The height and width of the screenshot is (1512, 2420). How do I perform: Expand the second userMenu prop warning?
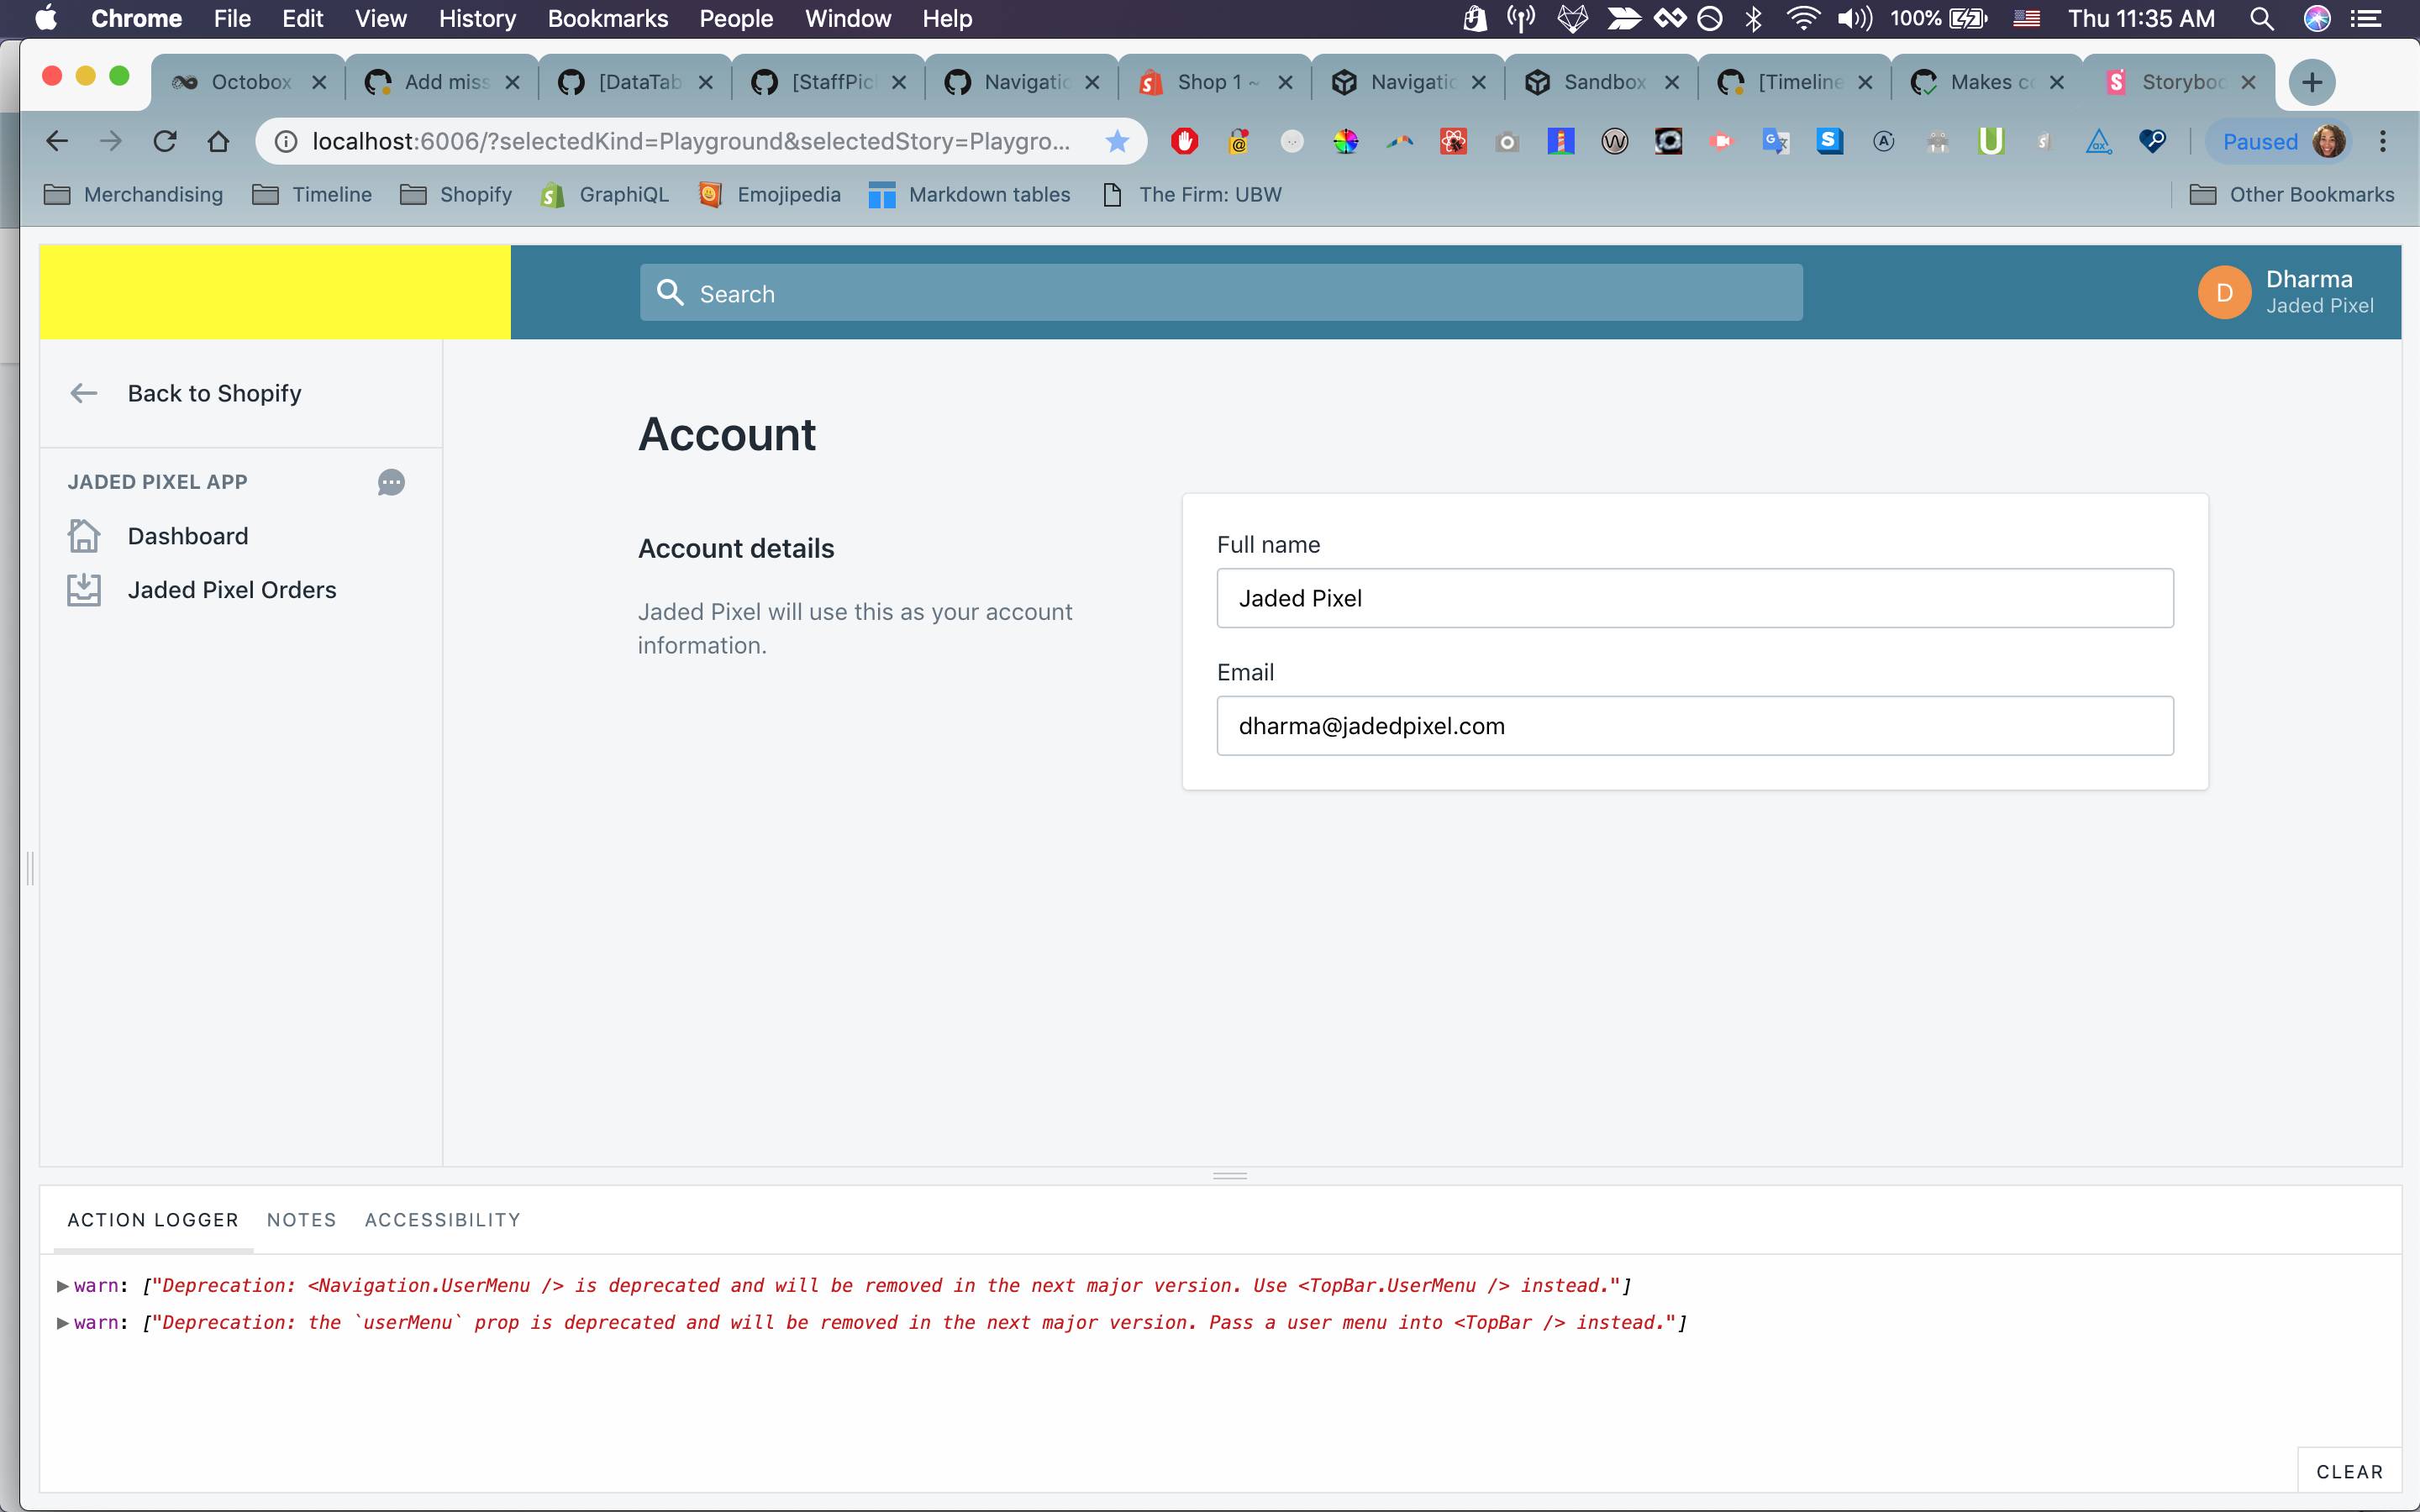click(x=63, y=1323)
